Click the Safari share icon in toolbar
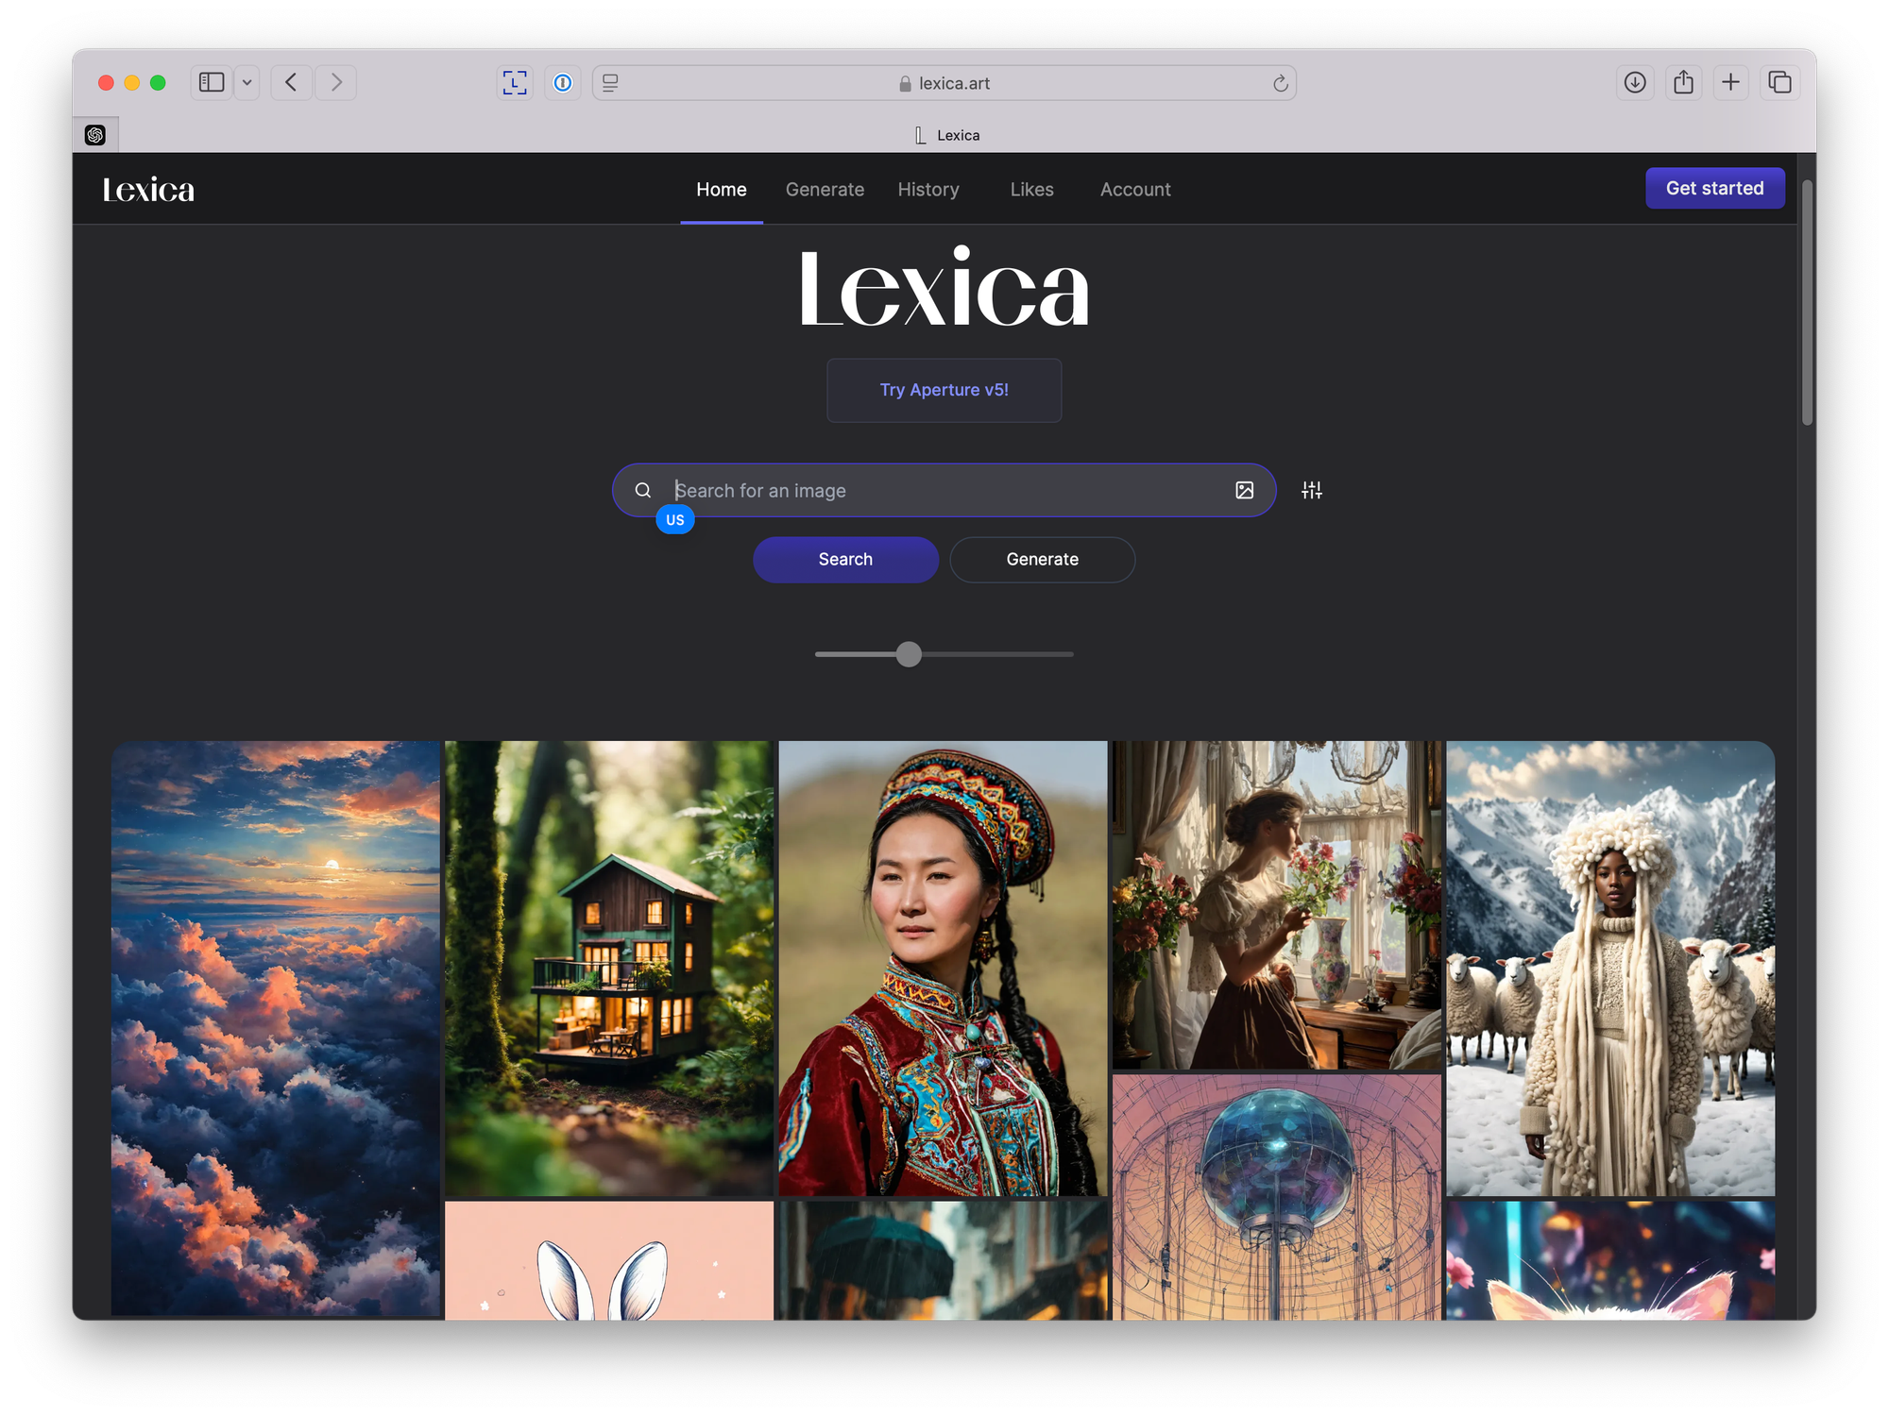 pyautogui.click(x=1684, y=82)
